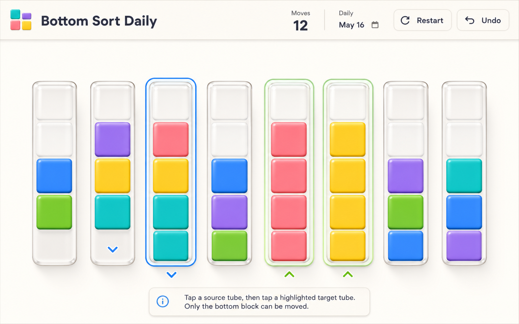Tap the bottom purple block in last tube
Screen dimensions: 519x324
coord(464,246)
